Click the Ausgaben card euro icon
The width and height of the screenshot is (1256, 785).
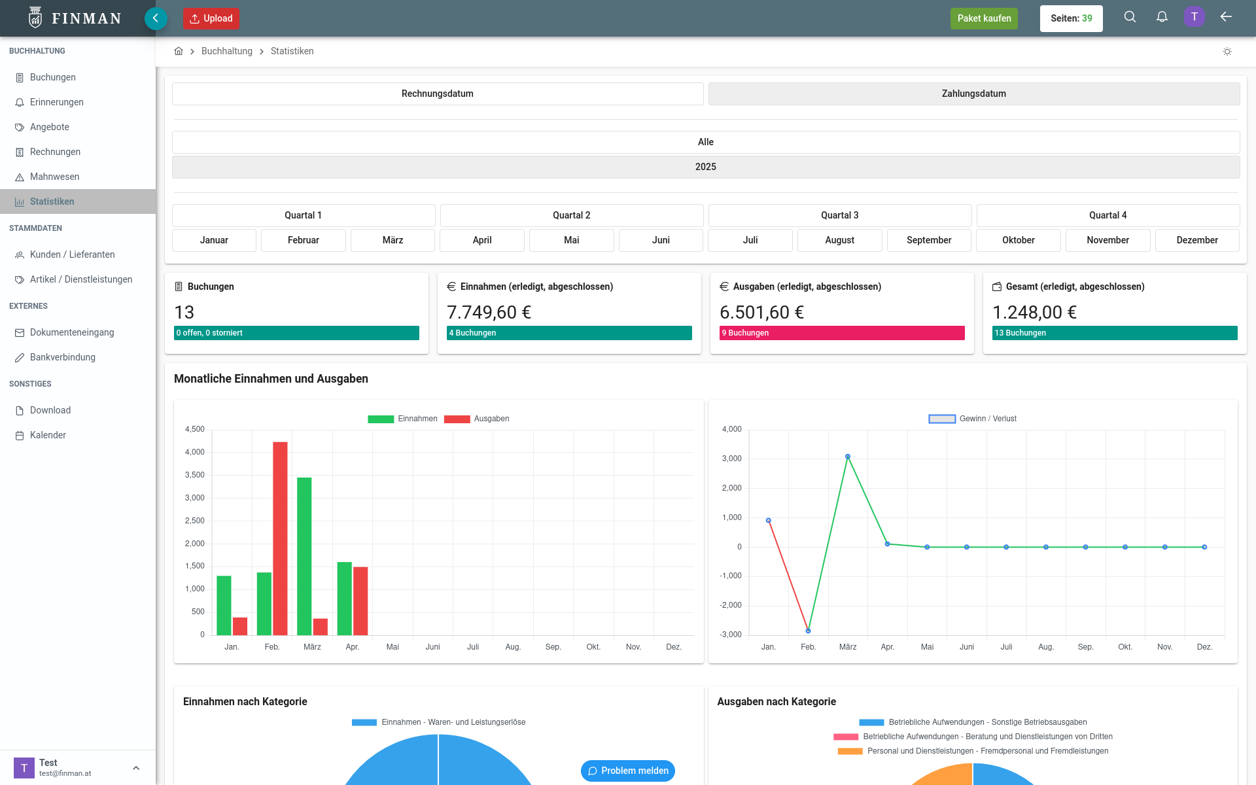coord(724,287)
